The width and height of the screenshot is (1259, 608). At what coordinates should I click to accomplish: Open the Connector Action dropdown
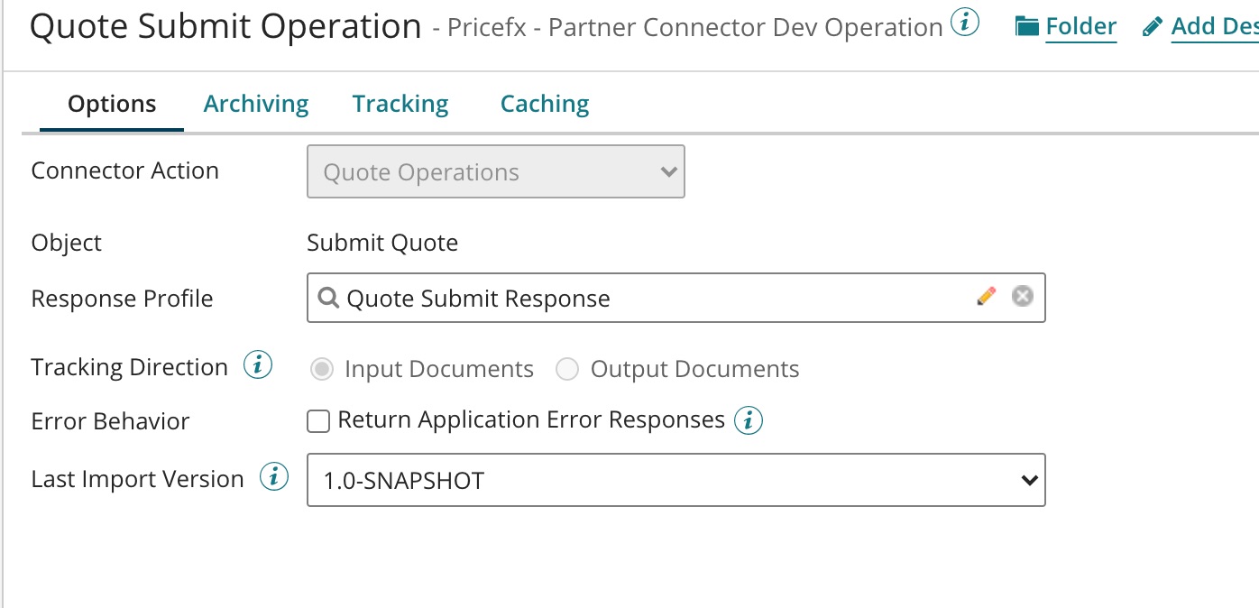[x=495, y=171]
